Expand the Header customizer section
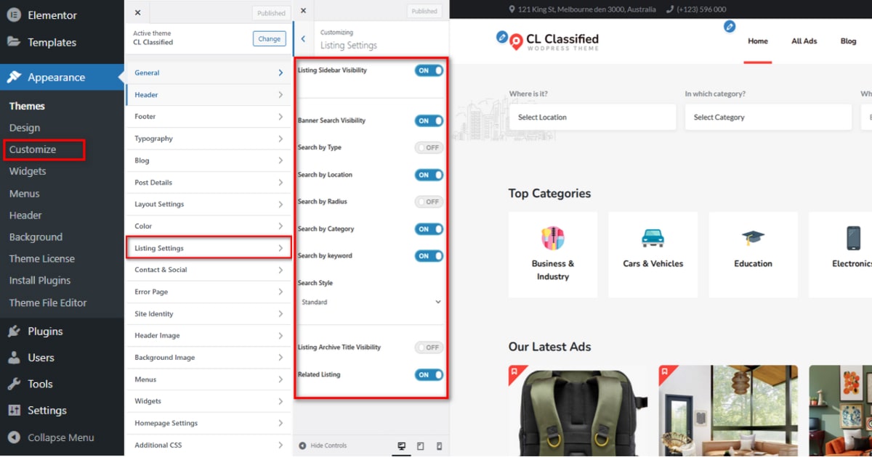The width and height of the screenshot is (872, 457). (209, 95)
